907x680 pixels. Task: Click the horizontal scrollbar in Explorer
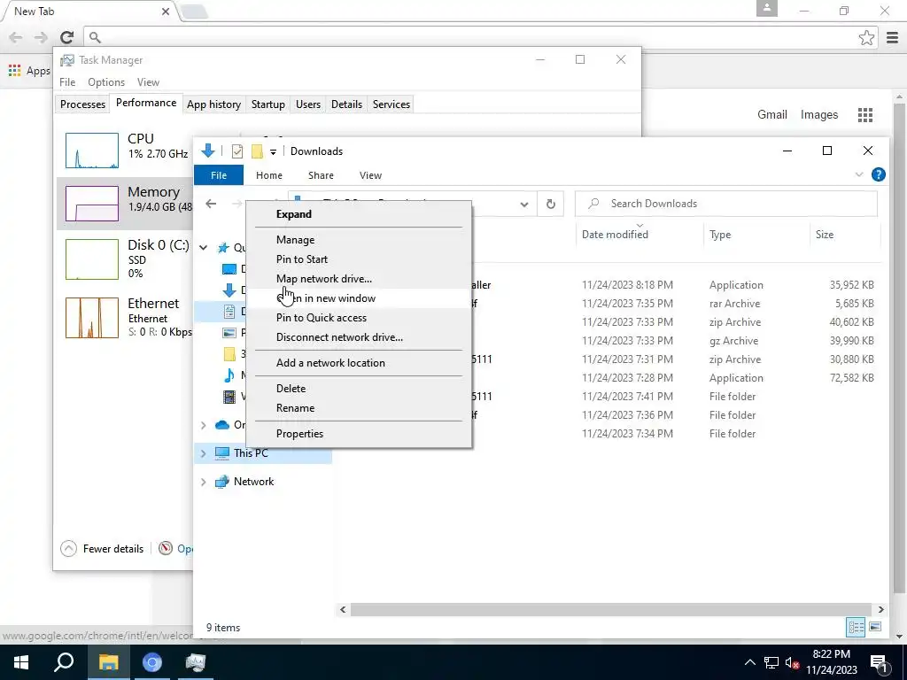pyautogui.click(x=611, y=609)
